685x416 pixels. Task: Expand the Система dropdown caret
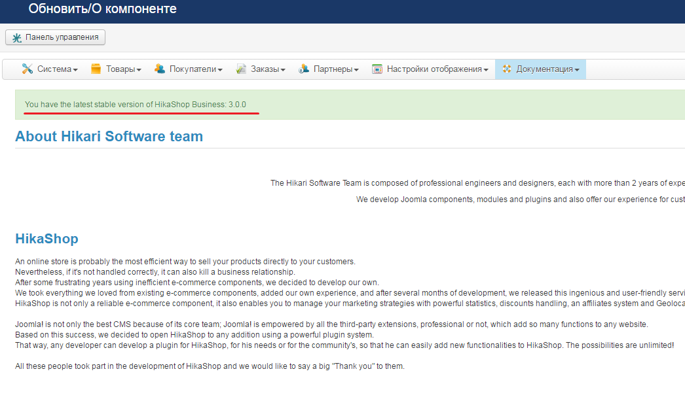tap(75, 70)
